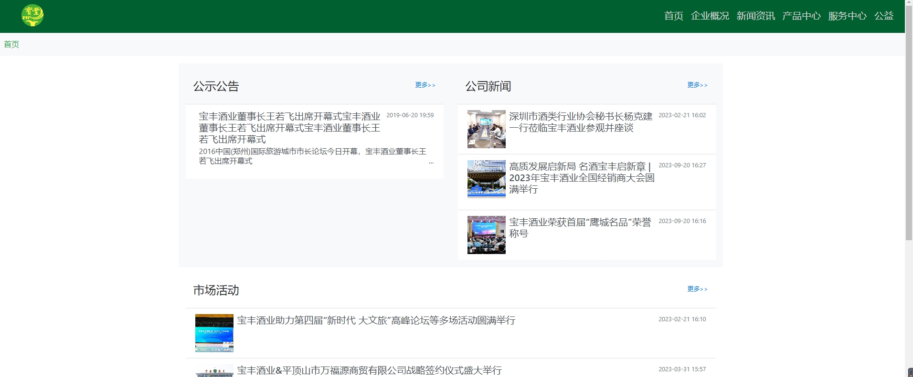Image resolution: width=913 pixels, height=377 pixels.
Task: Open the 新时代 大文旅 高峰论坛 activity article
Action: [376, 320]
